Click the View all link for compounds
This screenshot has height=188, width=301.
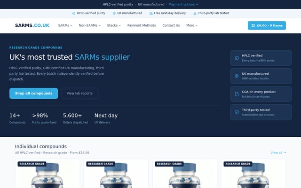coord(278,152)
